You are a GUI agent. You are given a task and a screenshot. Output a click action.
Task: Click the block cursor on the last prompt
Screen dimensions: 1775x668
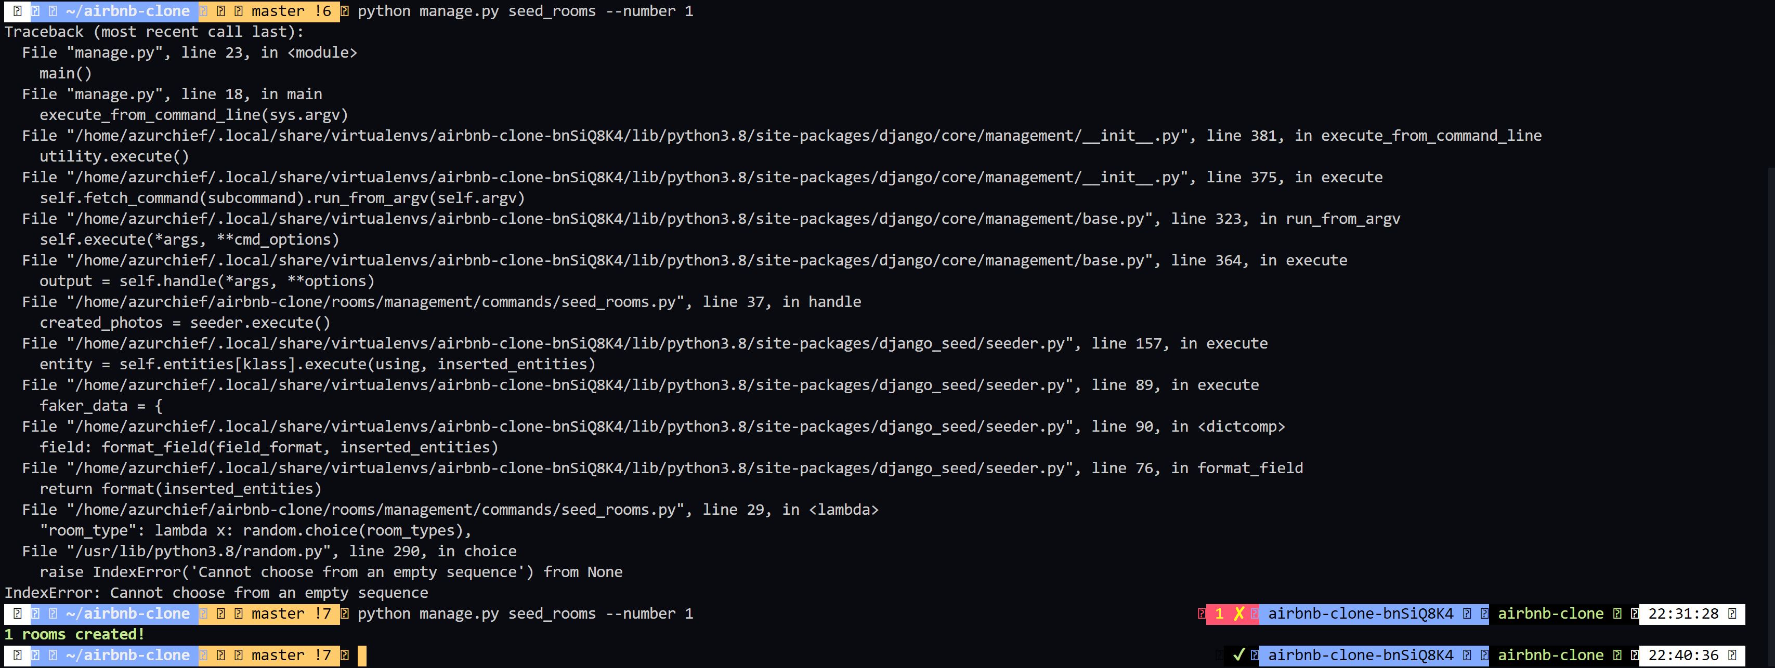[x=362, y=656]
